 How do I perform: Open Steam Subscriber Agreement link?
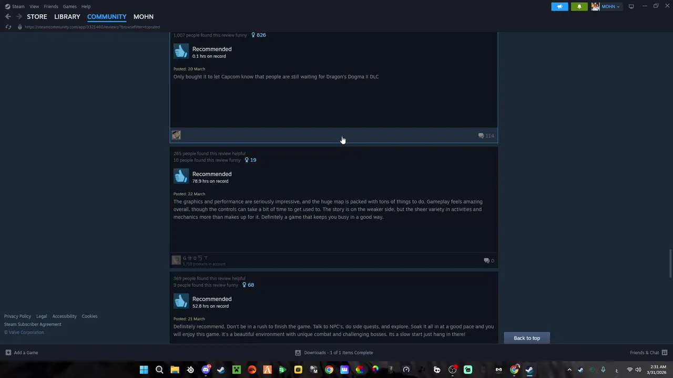pos(33,324)
